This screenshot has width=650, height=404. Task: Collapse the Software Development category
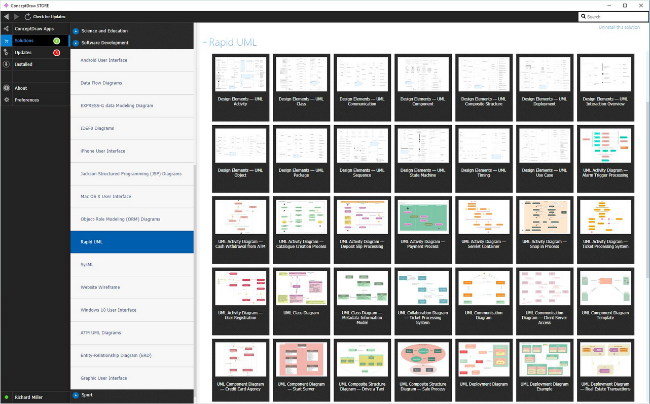click(76, 43)
